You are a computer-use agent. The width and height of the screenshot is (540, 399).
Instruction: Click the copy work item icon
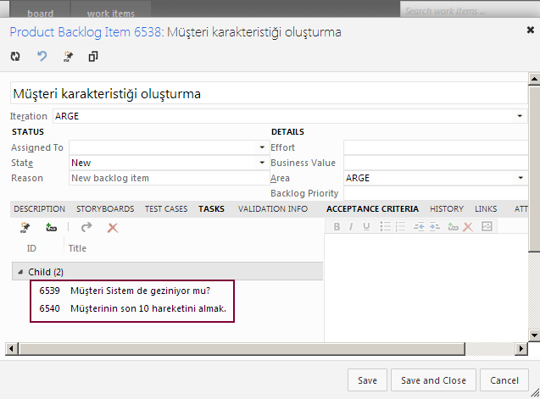click(x=93, y=57)
